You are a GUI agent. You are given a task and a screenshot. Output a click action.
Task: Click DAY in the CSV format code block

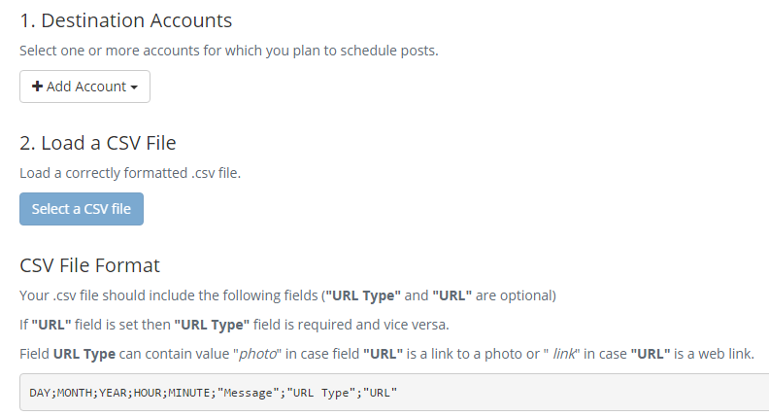(x=40, y=393)
